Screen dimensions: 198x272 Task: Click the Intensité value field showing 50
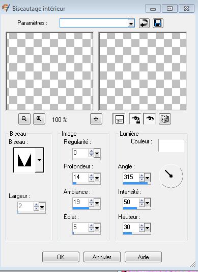click(x=131, y=203)
